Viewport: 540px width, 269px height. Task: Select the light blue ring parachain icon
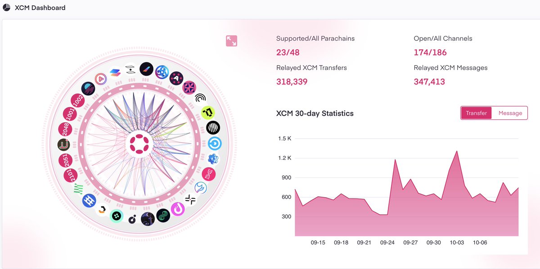(215, 144)
